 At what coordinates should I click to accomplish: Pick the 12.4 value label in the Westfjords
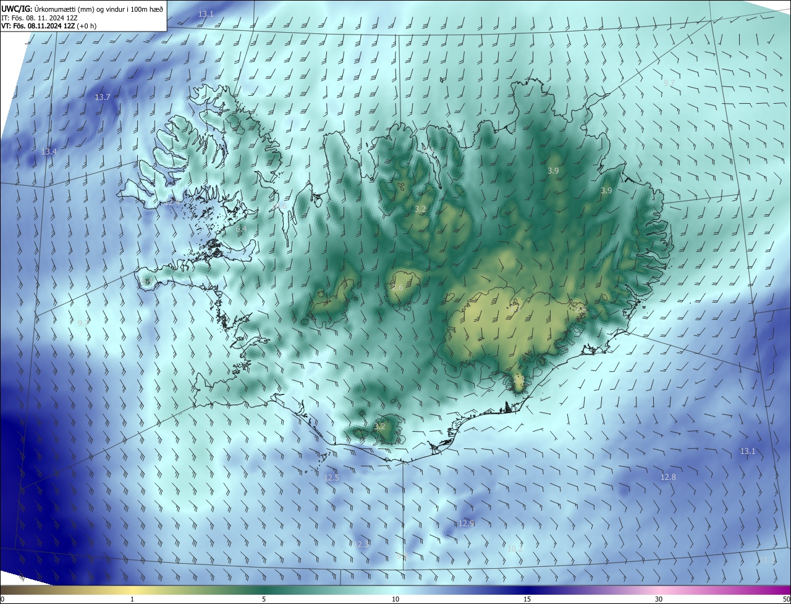coord(172,201)
